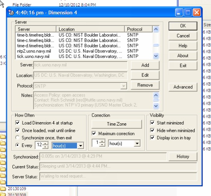Click the Synchronized status field
Viewport: 211px width, 196px height.
pyautogui.click(x=103, y=156)
